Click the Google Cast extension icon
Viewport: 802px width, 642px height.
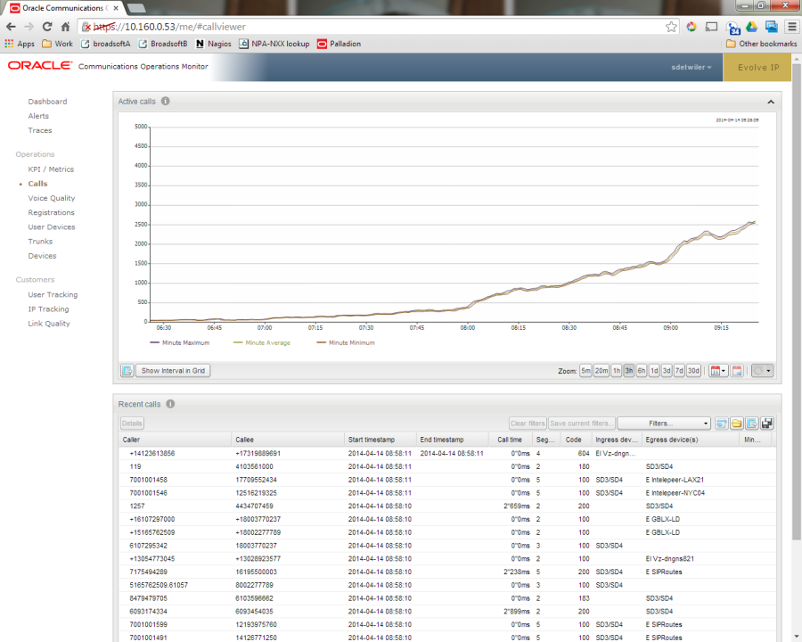pos(711,27)
